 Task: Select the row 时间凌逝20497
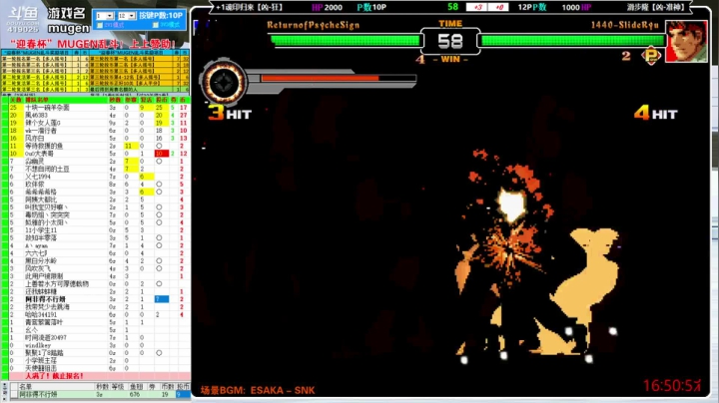pyautogui.click(x=96, y=337)
